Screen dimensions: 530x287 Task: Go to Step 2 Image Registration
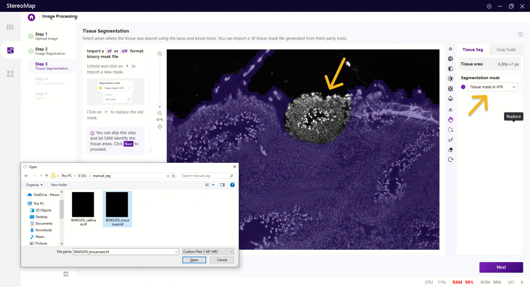coord(50,51)
